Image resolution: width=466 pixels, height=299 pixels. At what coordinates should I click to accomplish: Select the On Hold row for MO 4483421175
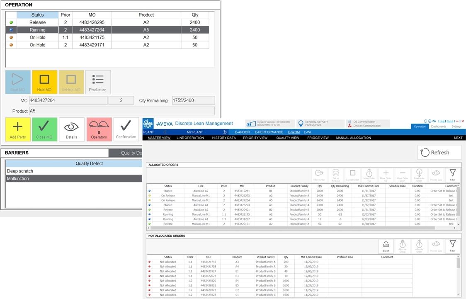(107, 37)
